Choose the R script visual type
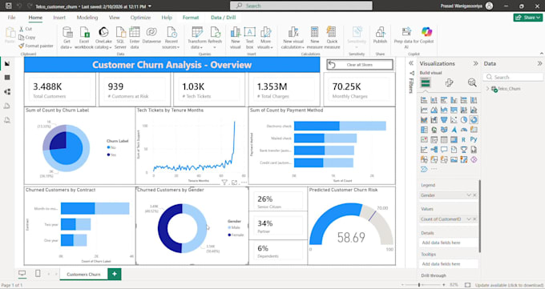The width and height of the screenshot is (545, 289). click(464, 139)
